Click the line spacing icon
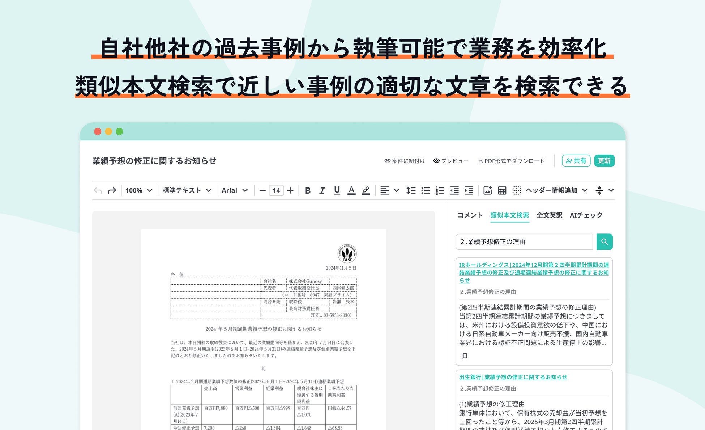 click(411, 190)
